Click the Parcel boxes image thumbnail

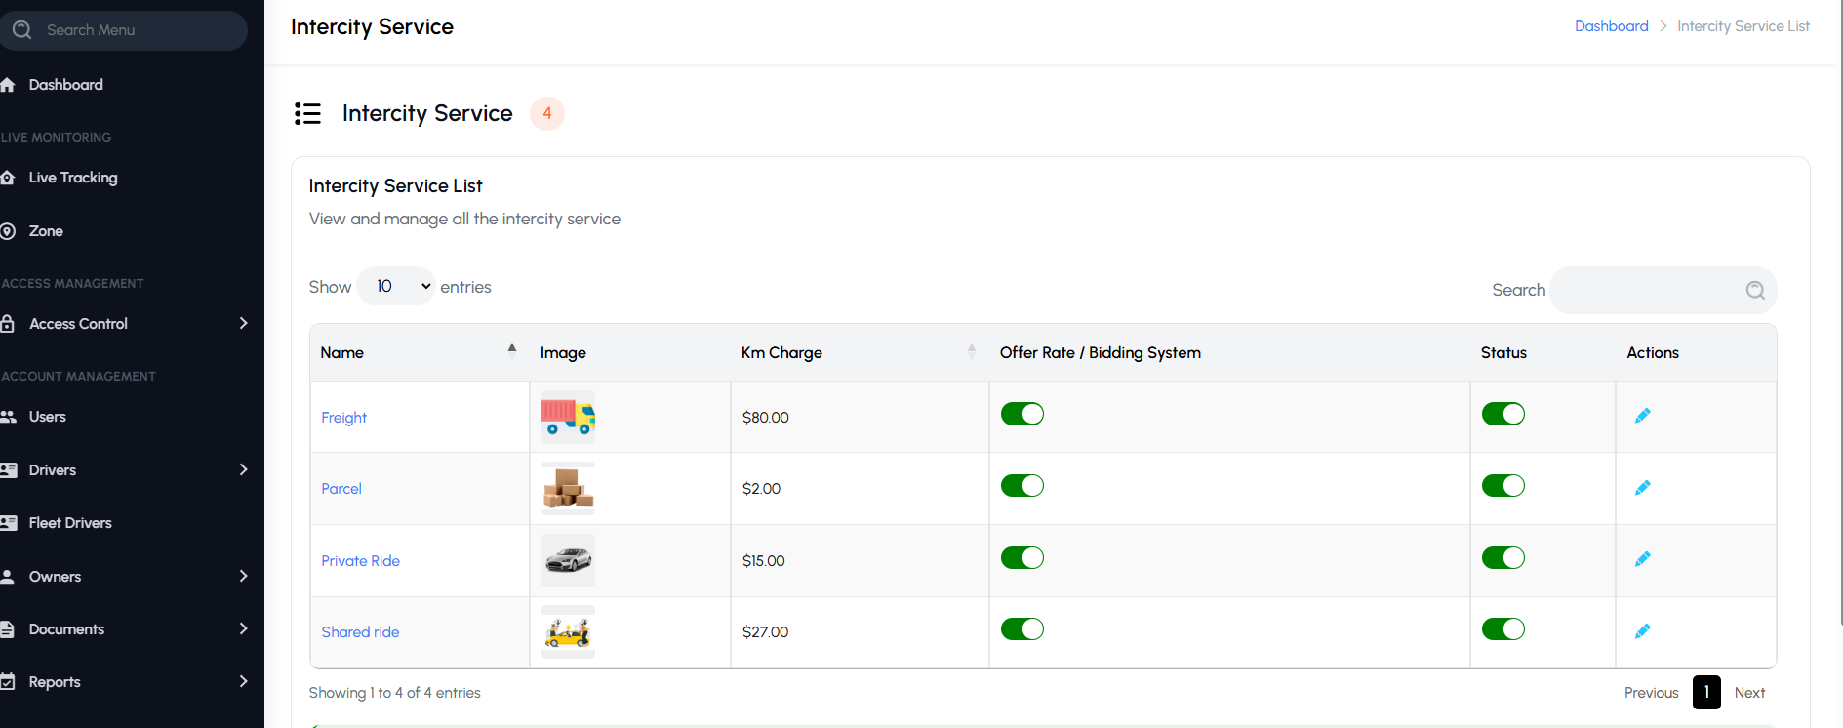tap(568, 488)
